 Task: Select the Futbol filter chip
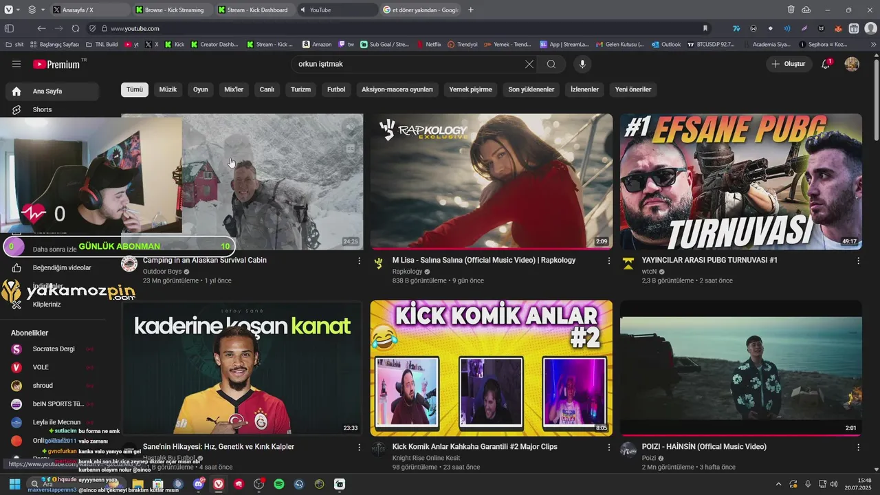pos(336,89)
